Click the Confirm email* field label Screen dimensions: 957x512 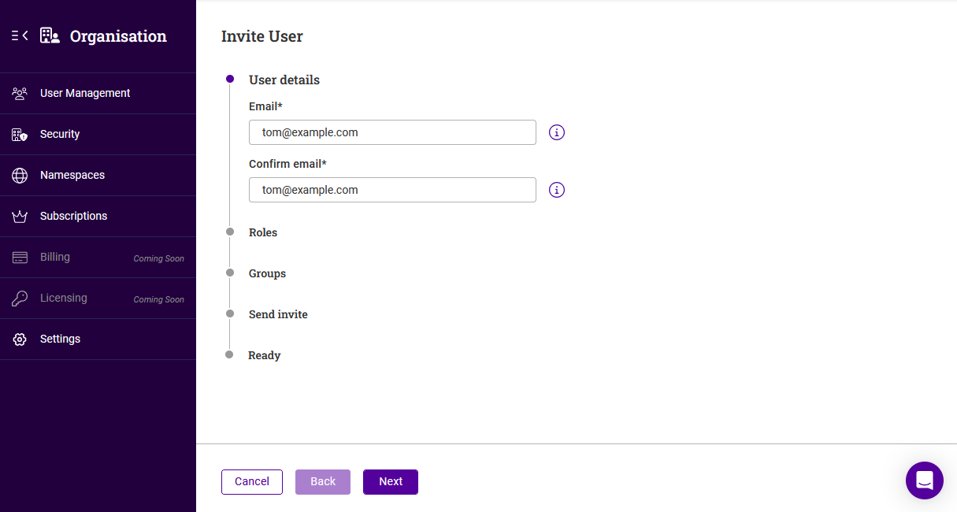(287, 164)
